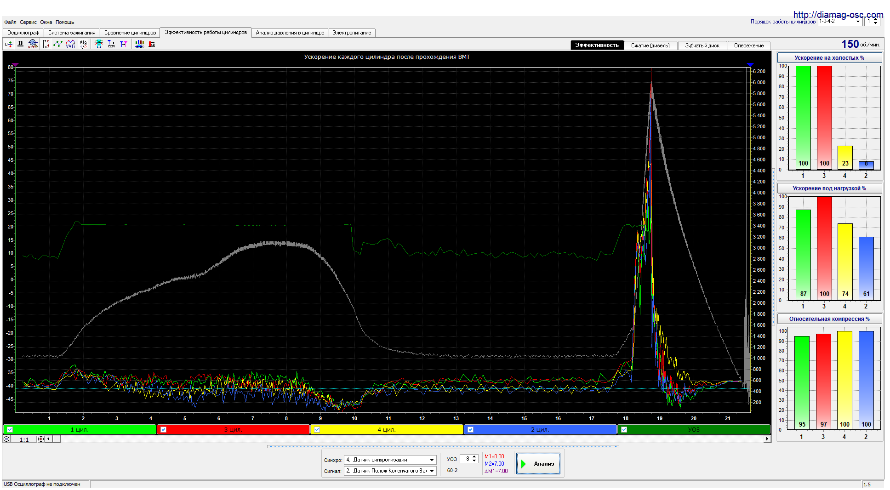The image size is (890, 490).
Task: Click the M1=0.00 marker value
Action: pyautogui.click(x=494, y=456)
